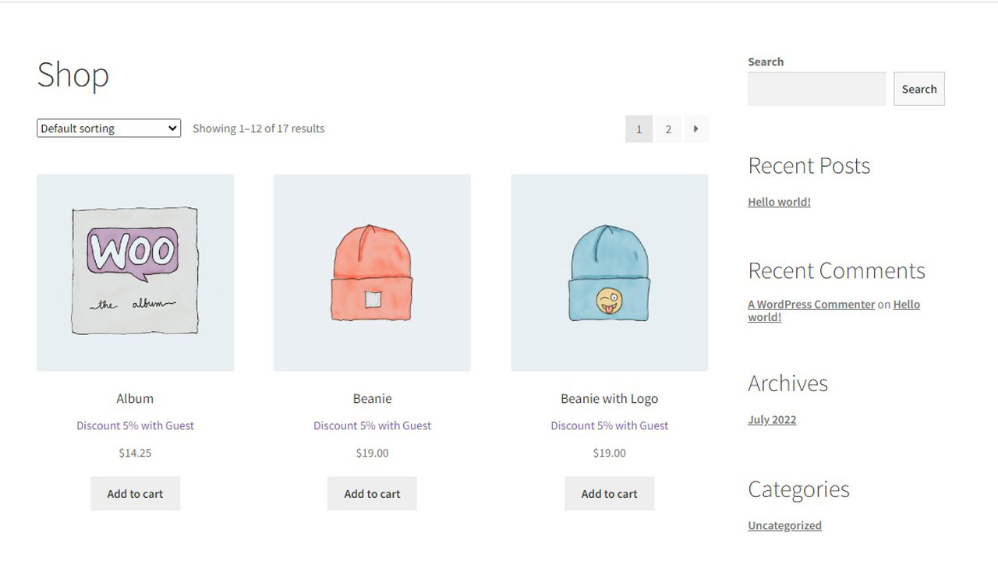Click the Album discount 5% Guest text
Image resolution: width=998 pixels, height=561 pixels.
point(135,425)
